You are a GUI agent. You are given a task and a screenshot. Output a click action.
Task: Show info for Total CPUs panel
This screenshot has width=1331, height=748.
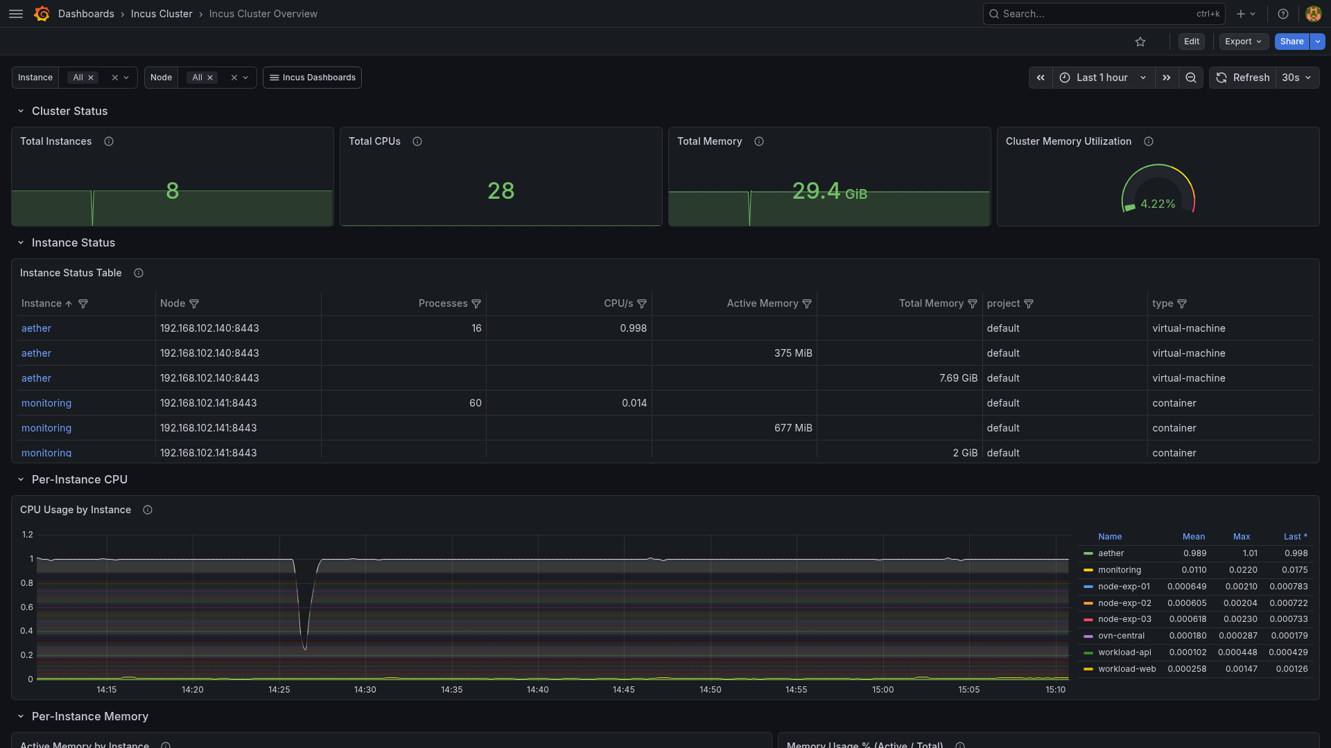pyautogui.click(x=417, y=141)
